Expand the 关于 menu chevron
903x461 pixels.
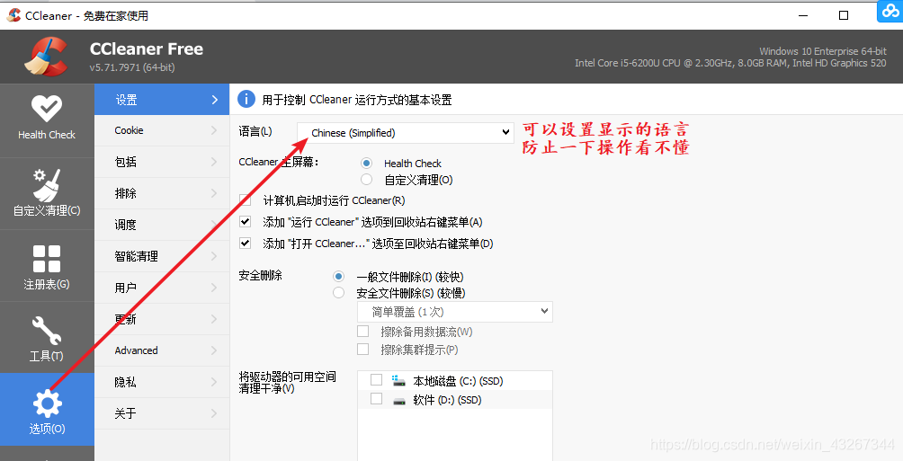pyautogui.click(x=215, y=413)
